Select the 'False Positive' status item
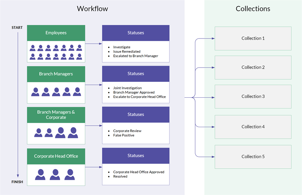302x195 pixels. (123, 135)
